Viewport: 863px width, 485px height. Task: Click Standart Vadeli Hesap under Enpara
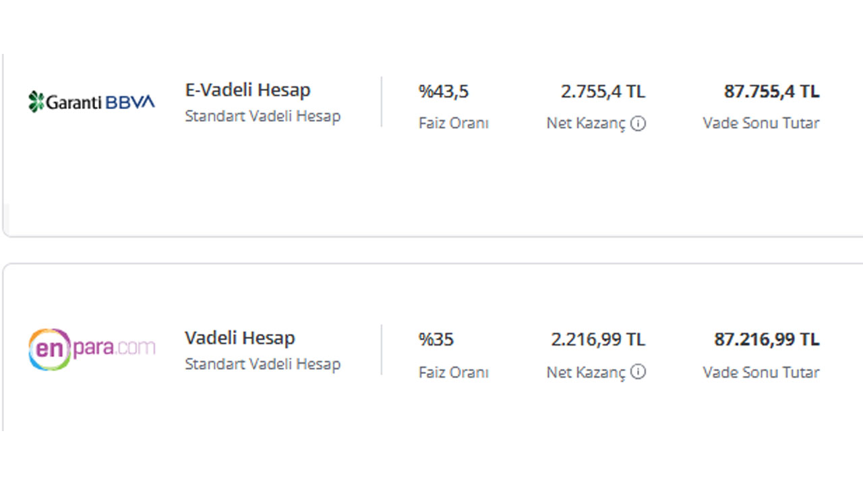click(263, 364)
